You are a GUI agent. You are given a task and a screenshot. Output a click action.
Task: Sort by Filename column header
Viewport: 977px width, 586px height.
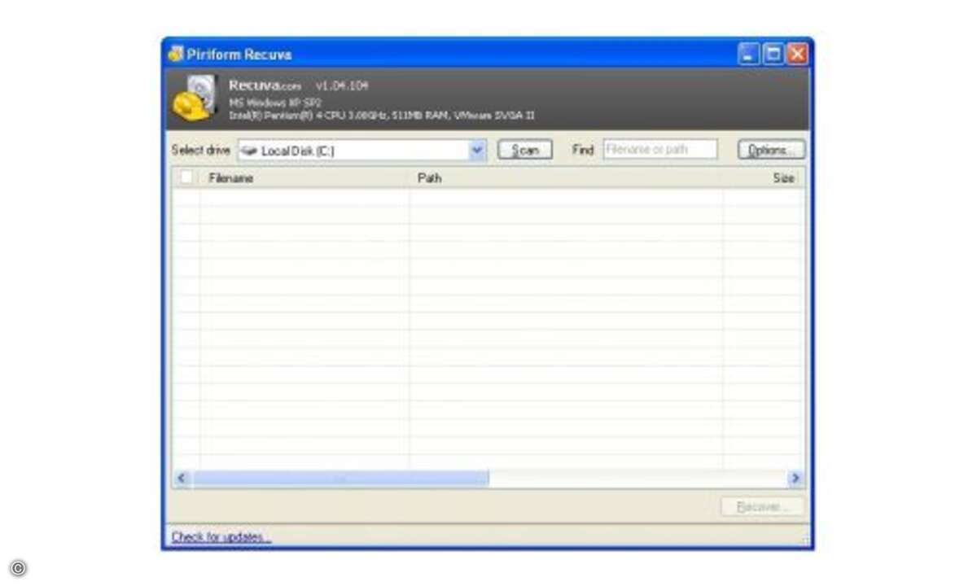304,177
